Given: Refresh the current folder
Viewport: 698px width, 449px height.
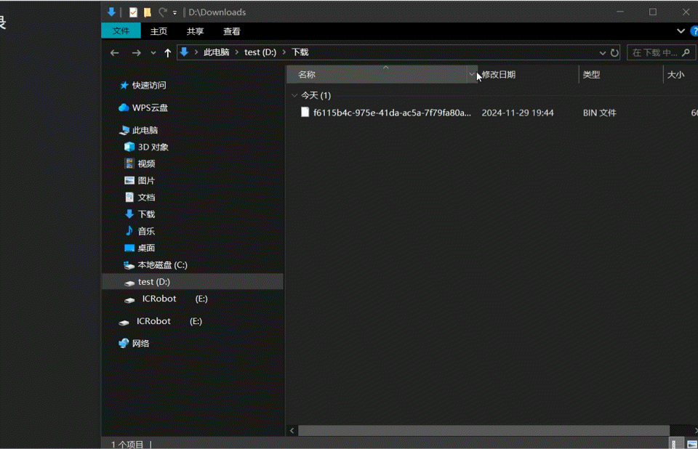Looking at the screenshot, I should click(x=614, y=53).
